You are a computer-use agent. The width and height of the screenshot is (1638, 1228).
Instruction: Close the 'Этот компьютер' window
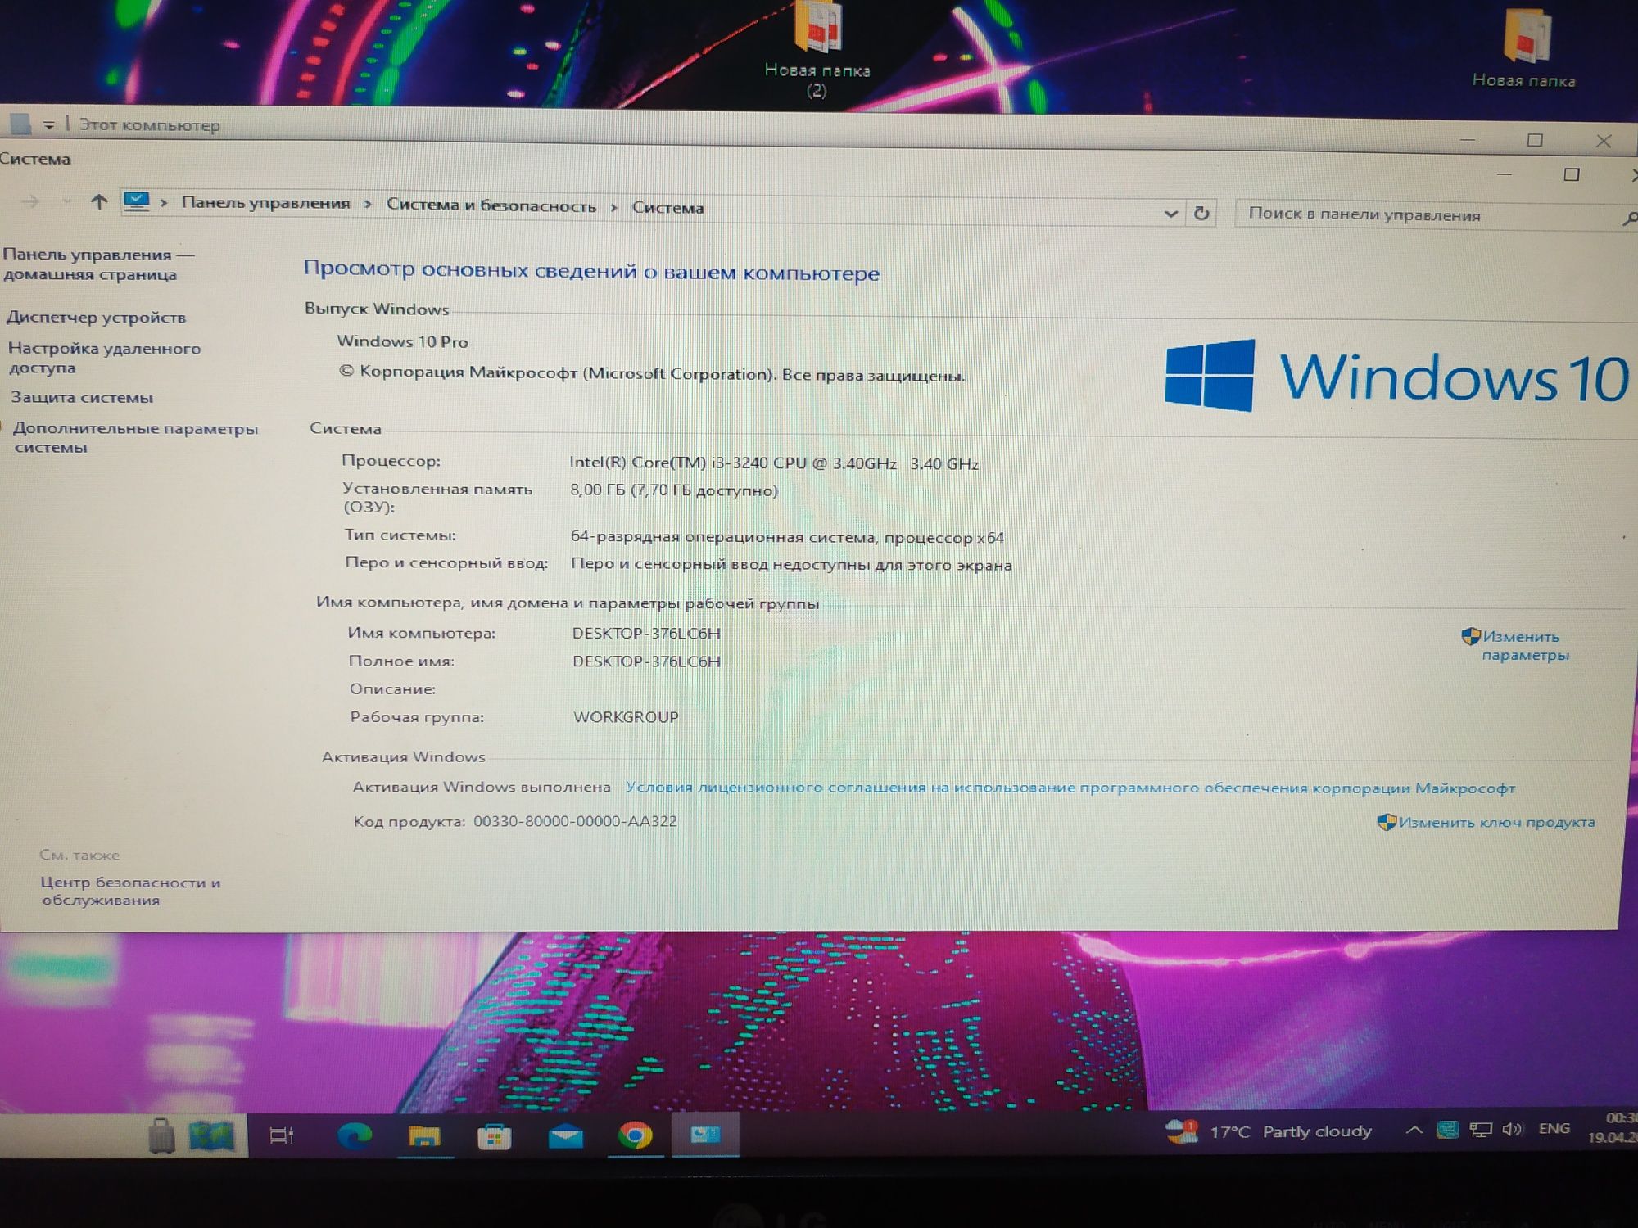coord(1604,142)
